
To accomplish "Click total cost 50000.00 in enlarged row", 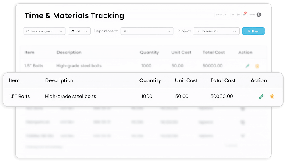I will pyautogui.click(x=222, y=96).
